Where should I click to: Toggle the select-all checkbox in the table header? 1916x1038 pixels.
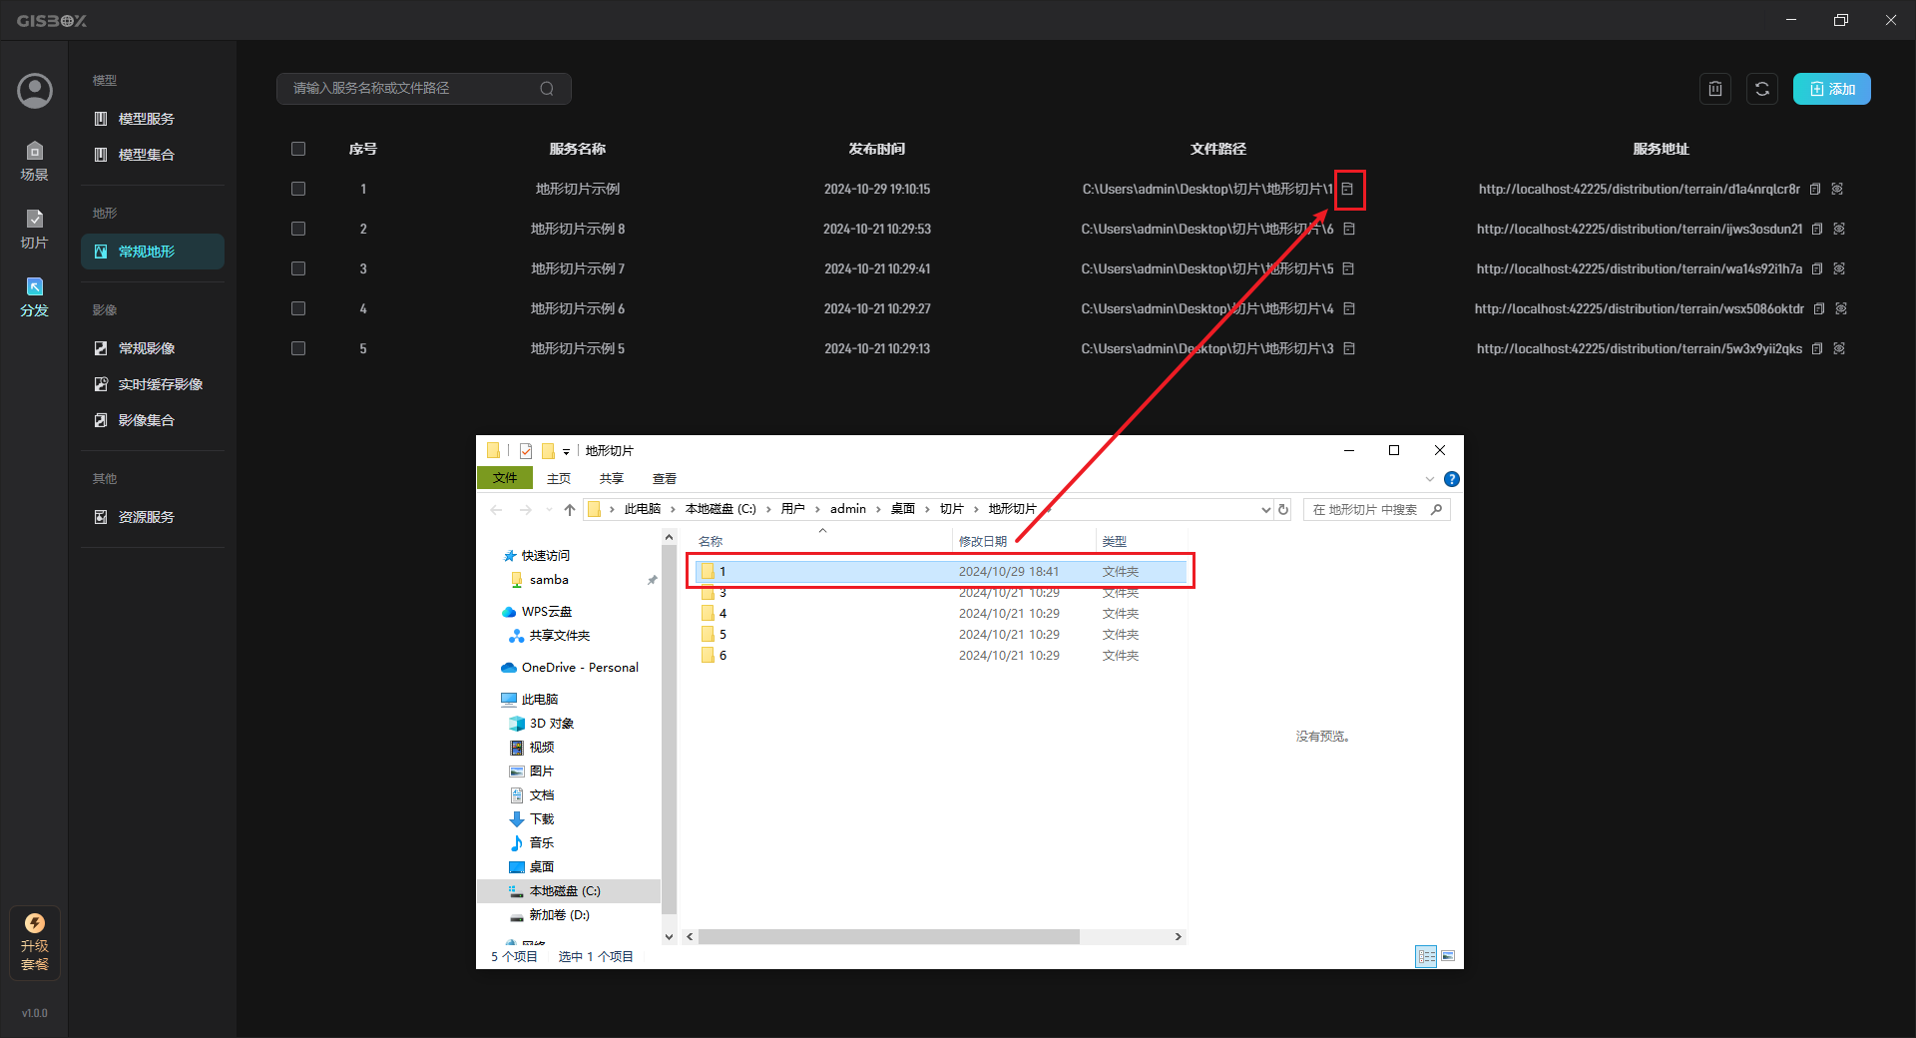click(x=298, y=149)
